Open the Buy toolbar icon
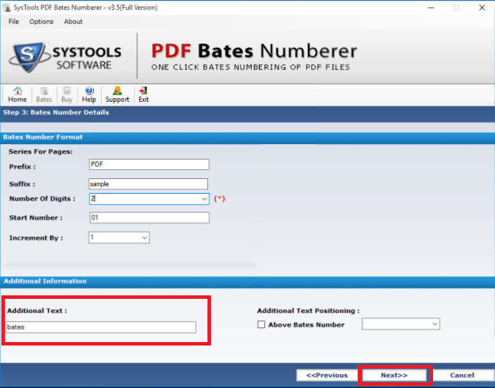 coord(67,95)
